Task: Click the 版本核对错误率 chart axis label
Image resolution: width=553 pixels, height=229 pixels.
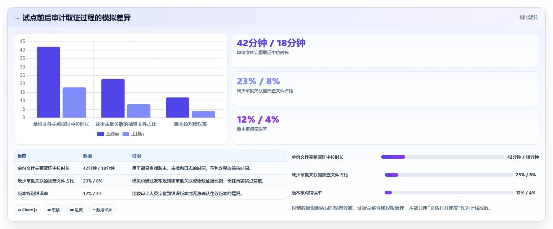Action: pos(190,124)
